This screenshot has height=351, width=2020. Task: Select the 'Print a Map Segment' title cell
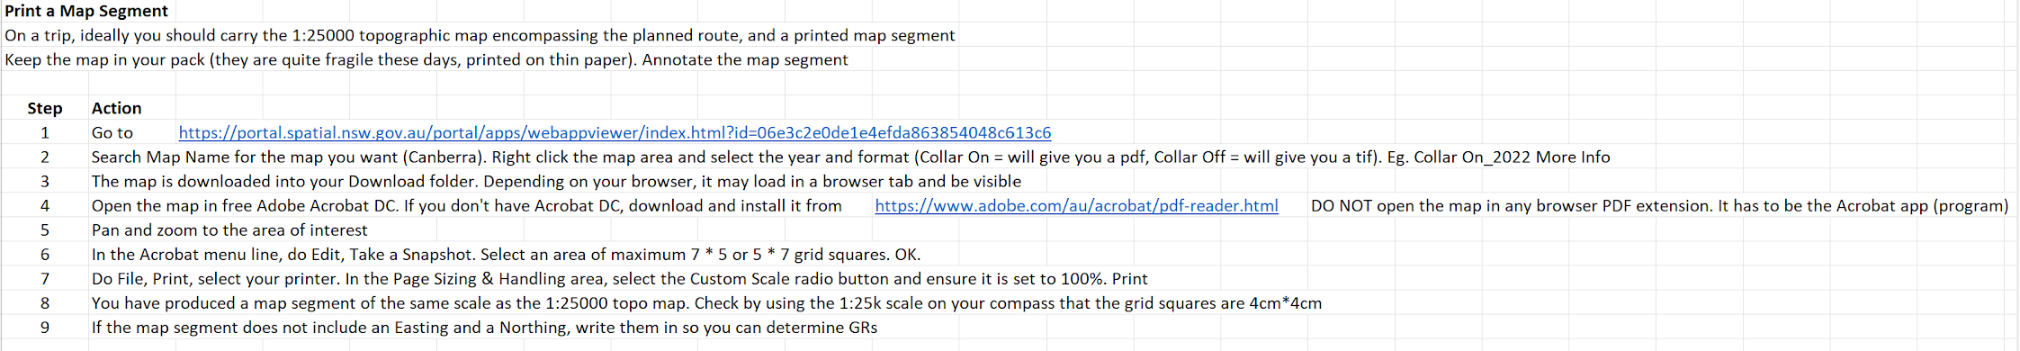click(x=86, y=11)
